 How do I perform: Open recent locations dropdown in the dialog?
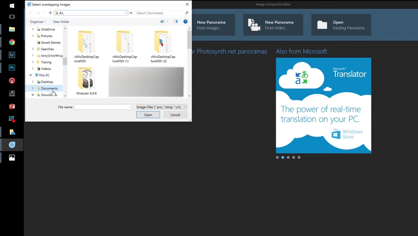(x=45, y=13)
